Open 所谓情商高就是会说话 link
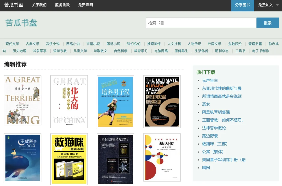The height and width of the screenshot is (186, 282). 222,96
